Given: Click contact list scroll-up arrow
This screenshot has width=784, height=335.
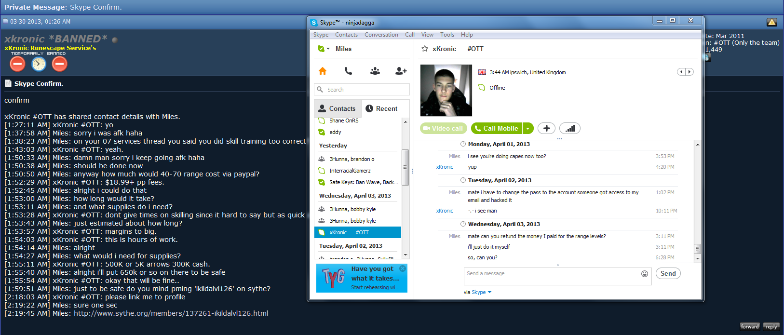Looking at the screenshot, I should pos(405,121).
